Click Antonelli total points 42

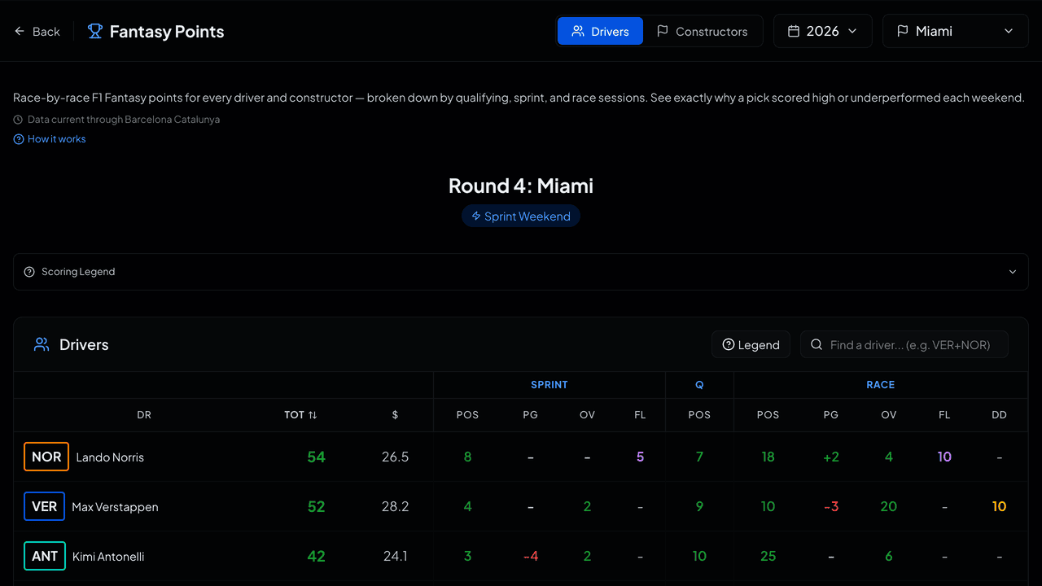click(317, 557)
